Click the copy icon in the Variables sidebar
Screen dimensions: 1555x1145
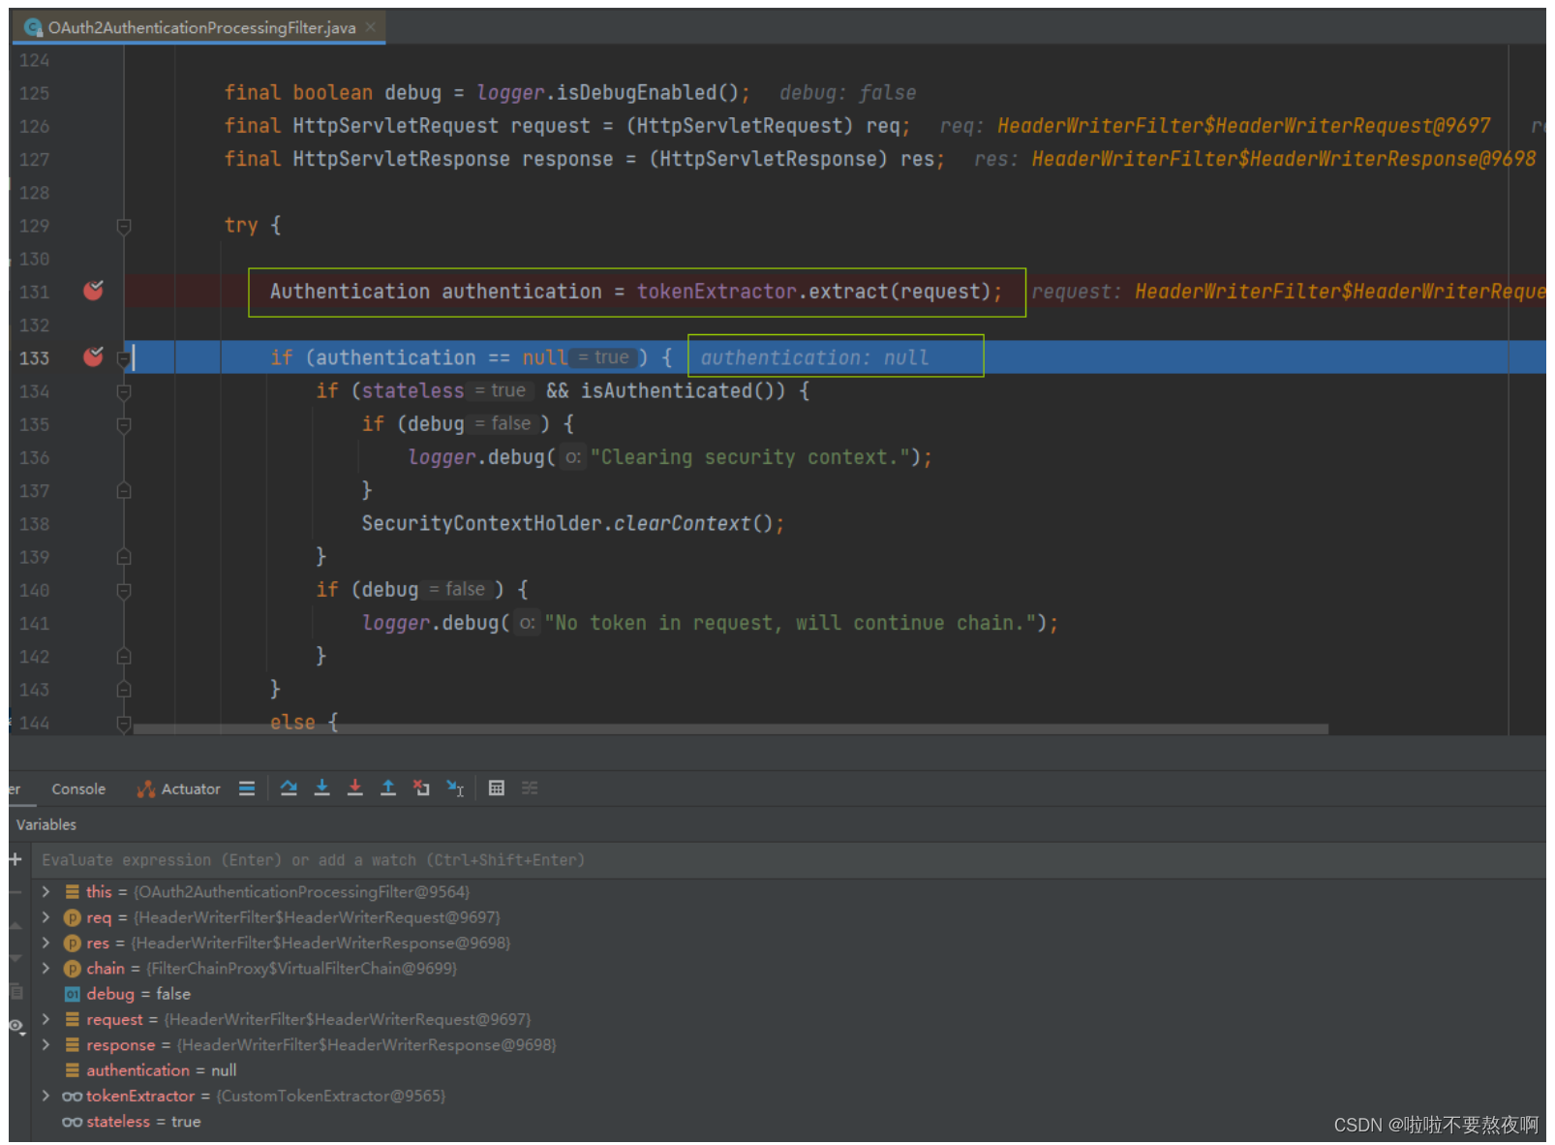coord(15,991)
